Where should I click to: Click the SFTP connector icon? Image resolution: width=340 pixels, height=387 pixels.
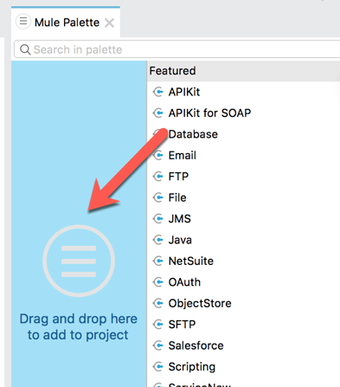(158, 325)
